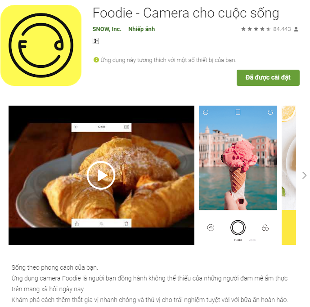Click the shutter button in ice cream screenshot
The width and height of the screenshot is (310, 307).
tap(238, 227)
